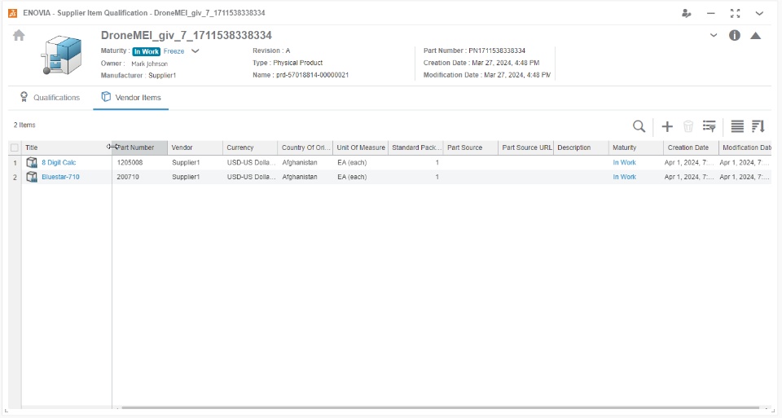The width and height of the screenshot is (782, 418).
Task: Click the In Work link for 8 Digit Calc
Action: [625, 163]
